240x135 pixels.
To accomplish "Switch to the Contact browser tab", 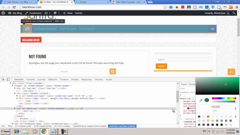I will coord(92,2).
